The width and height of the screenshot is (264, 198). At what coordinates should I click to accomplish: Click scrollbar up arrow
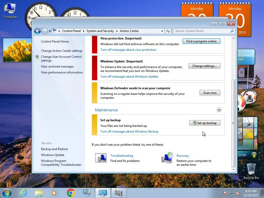(234, 38)
